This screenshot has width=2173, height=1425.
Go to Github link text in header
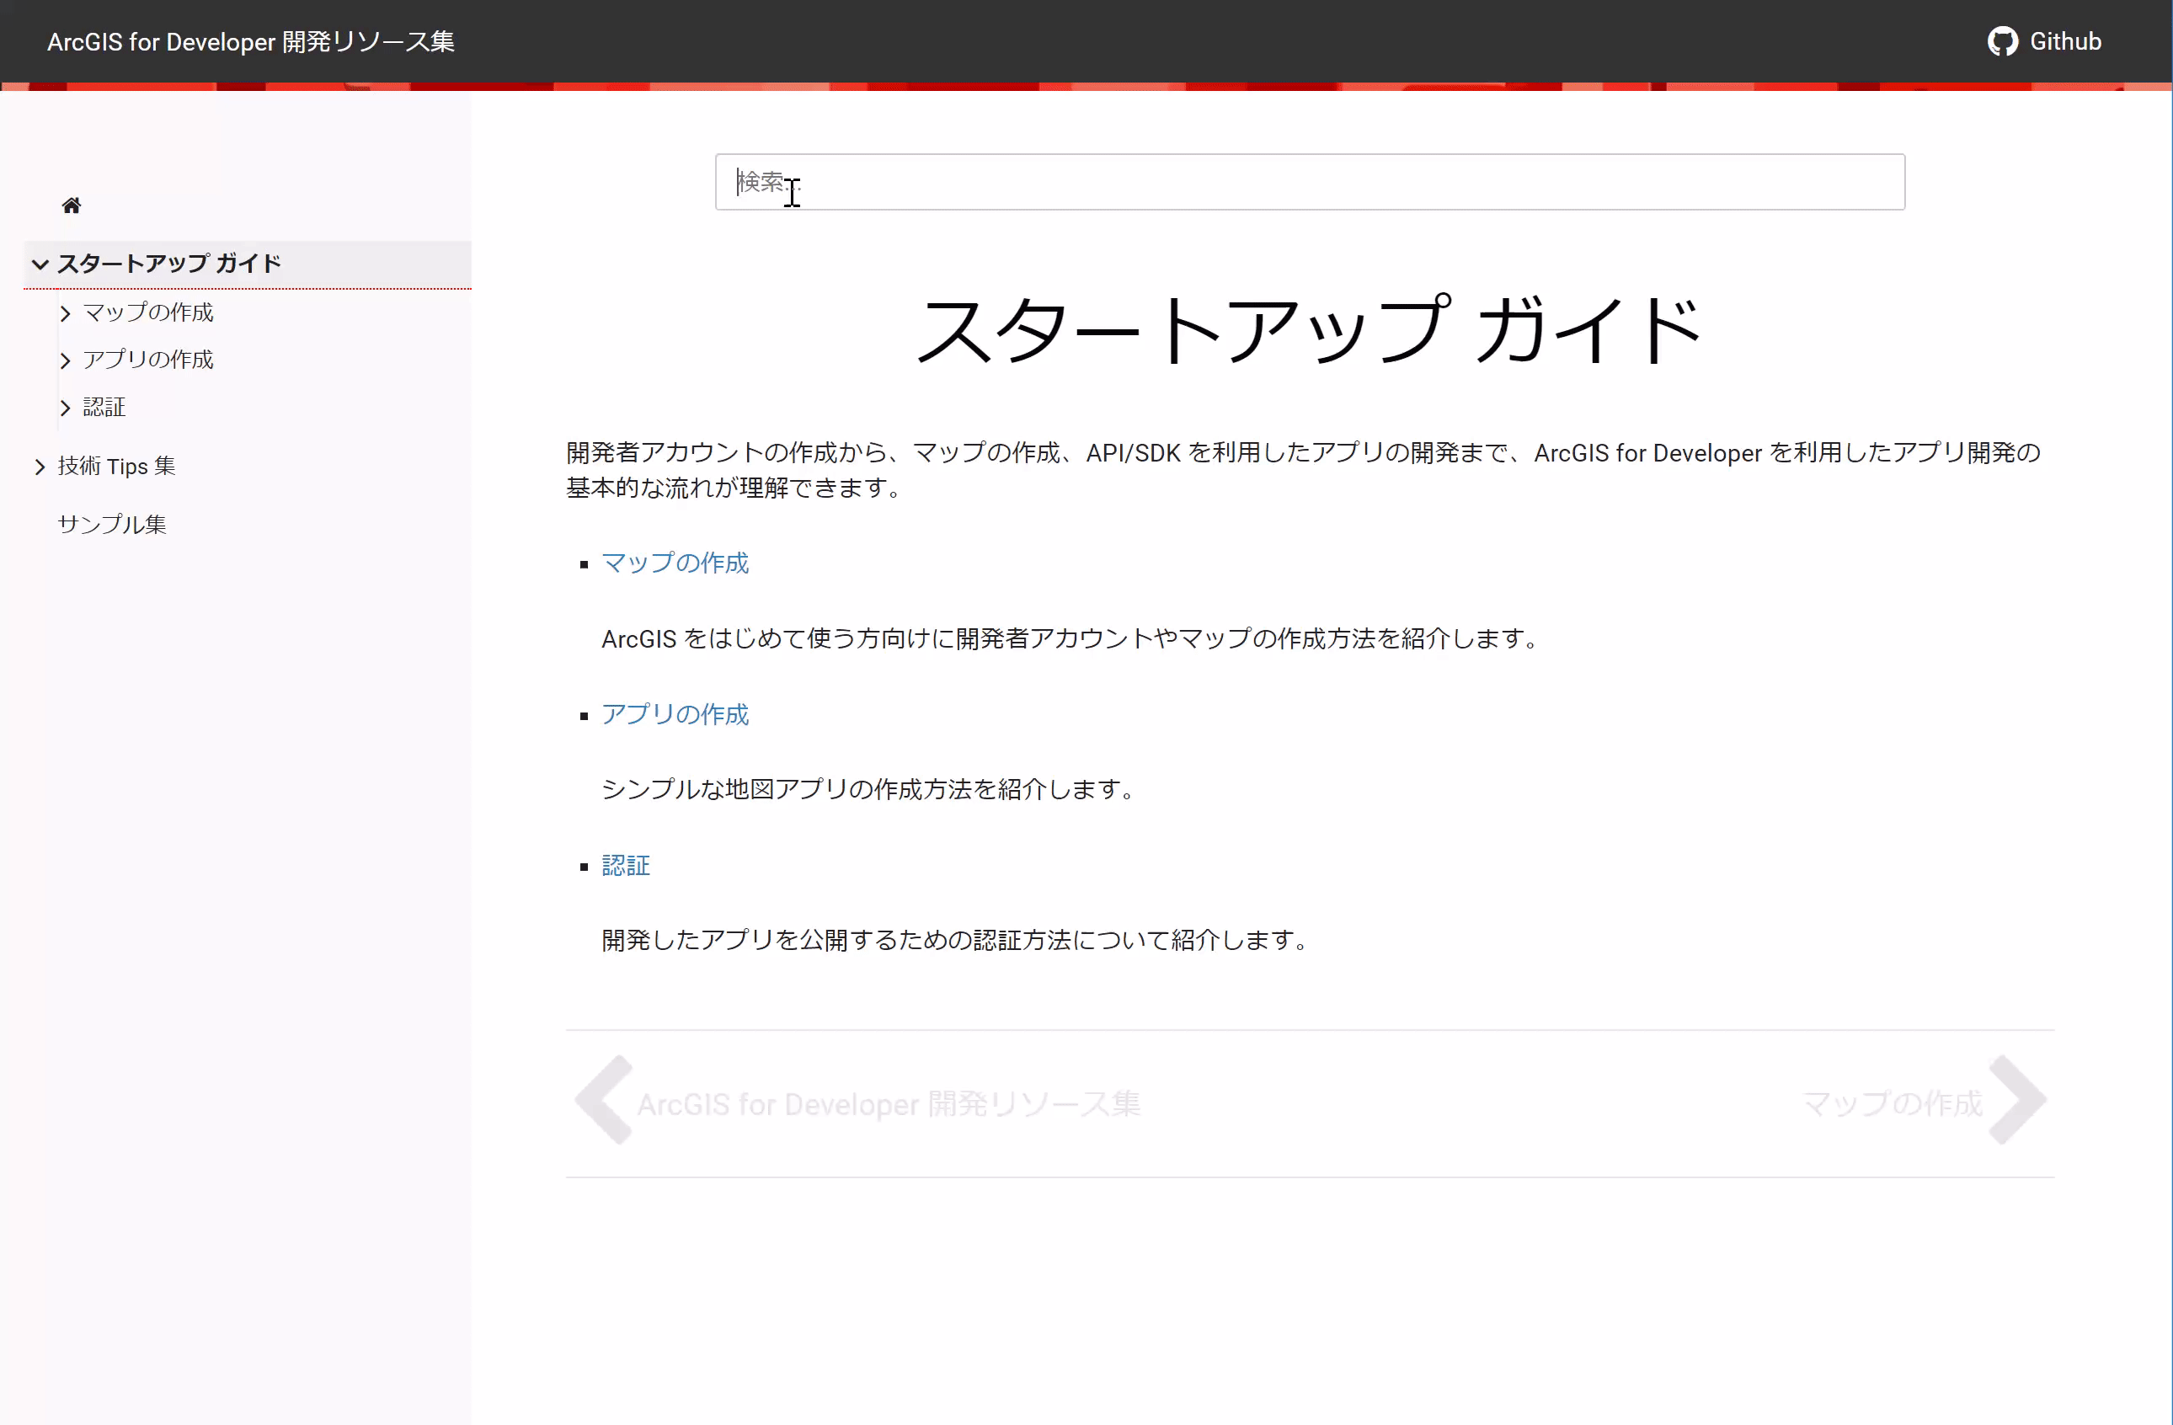2064,42
